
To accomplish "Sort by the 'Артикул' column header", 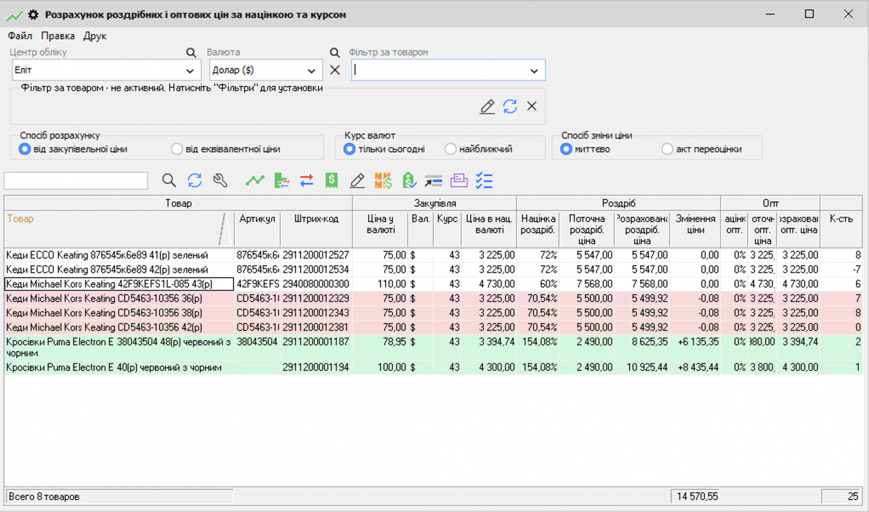I will click(x=257, y=219).
